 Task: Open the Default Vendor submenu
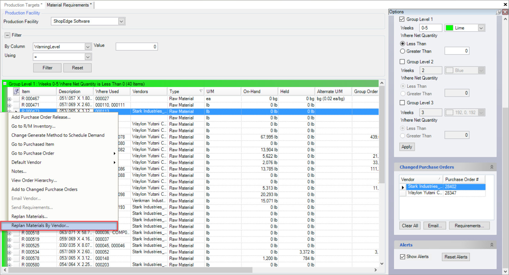(x=63, y=162)
